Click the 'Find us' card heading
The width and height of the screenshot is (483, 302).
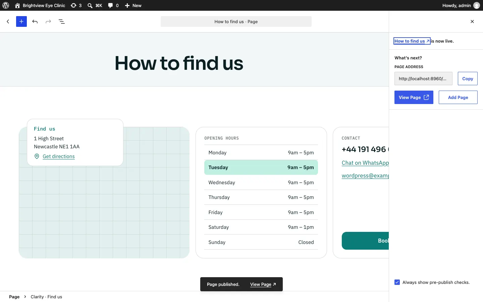[x=45, y=129]
